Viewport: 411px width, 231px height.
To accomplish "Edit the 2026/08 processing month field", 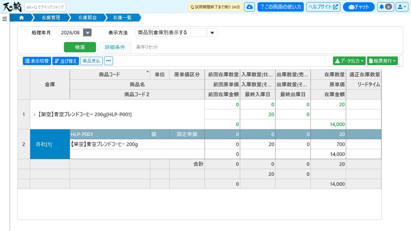I will click(71, 32).
